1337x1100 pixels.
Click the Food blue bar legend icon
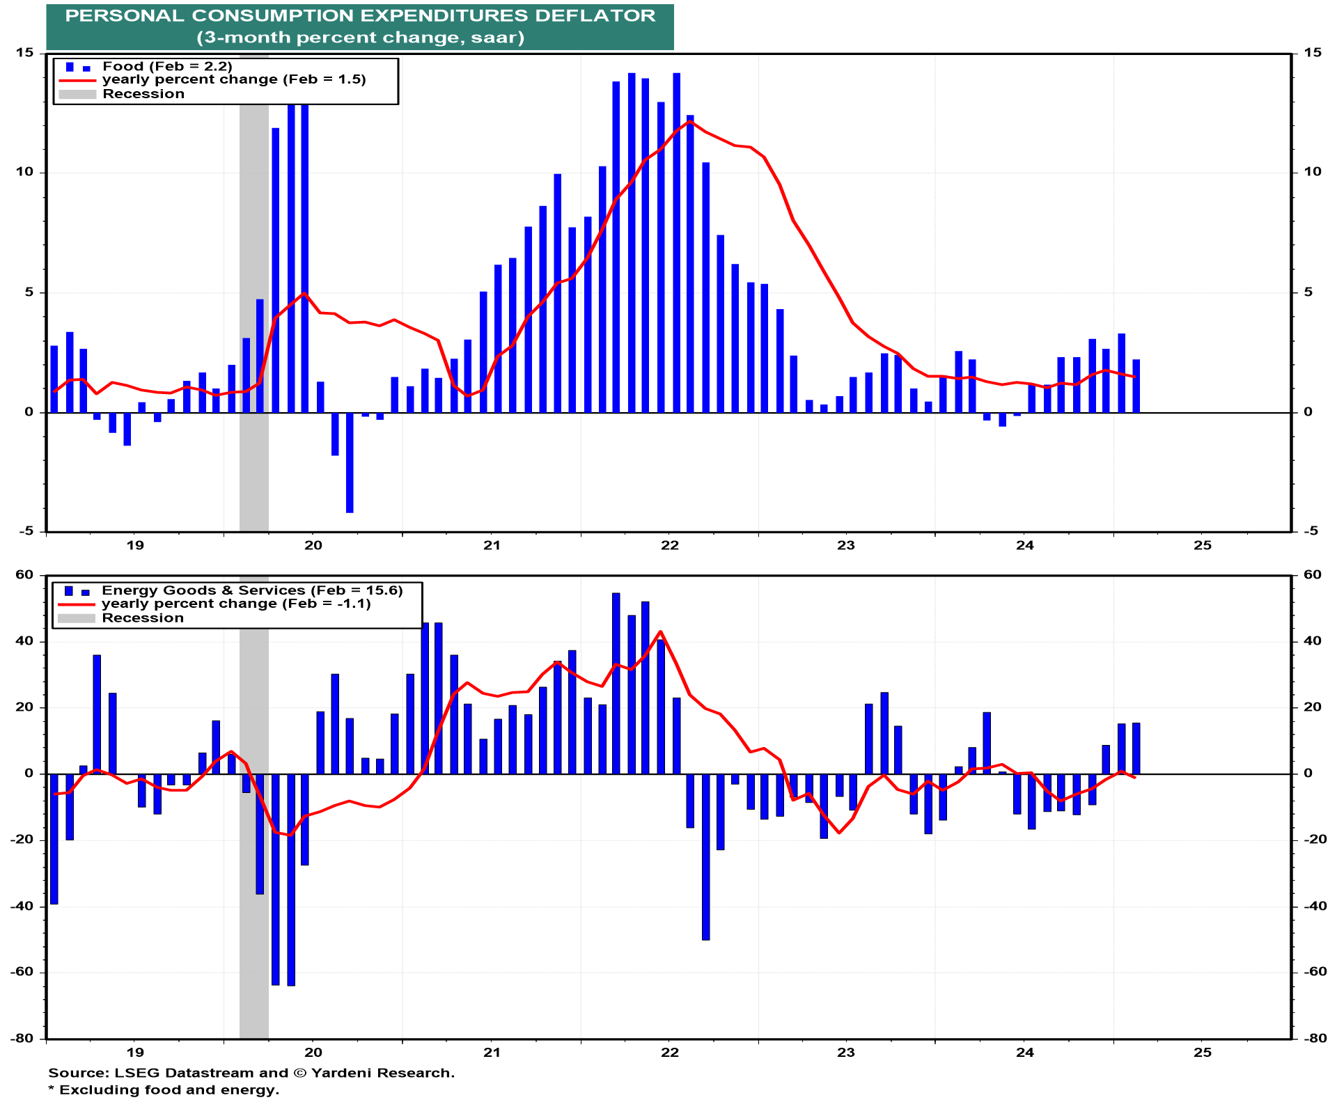pyautogui.click(x=77, y=68)
